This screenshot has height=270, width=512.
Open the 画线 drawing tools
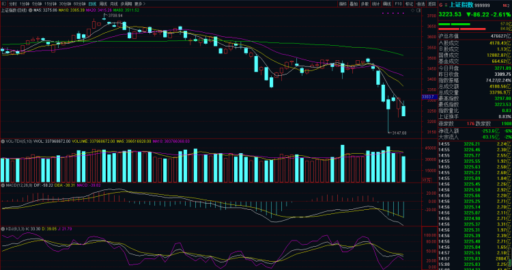[387, 4]
